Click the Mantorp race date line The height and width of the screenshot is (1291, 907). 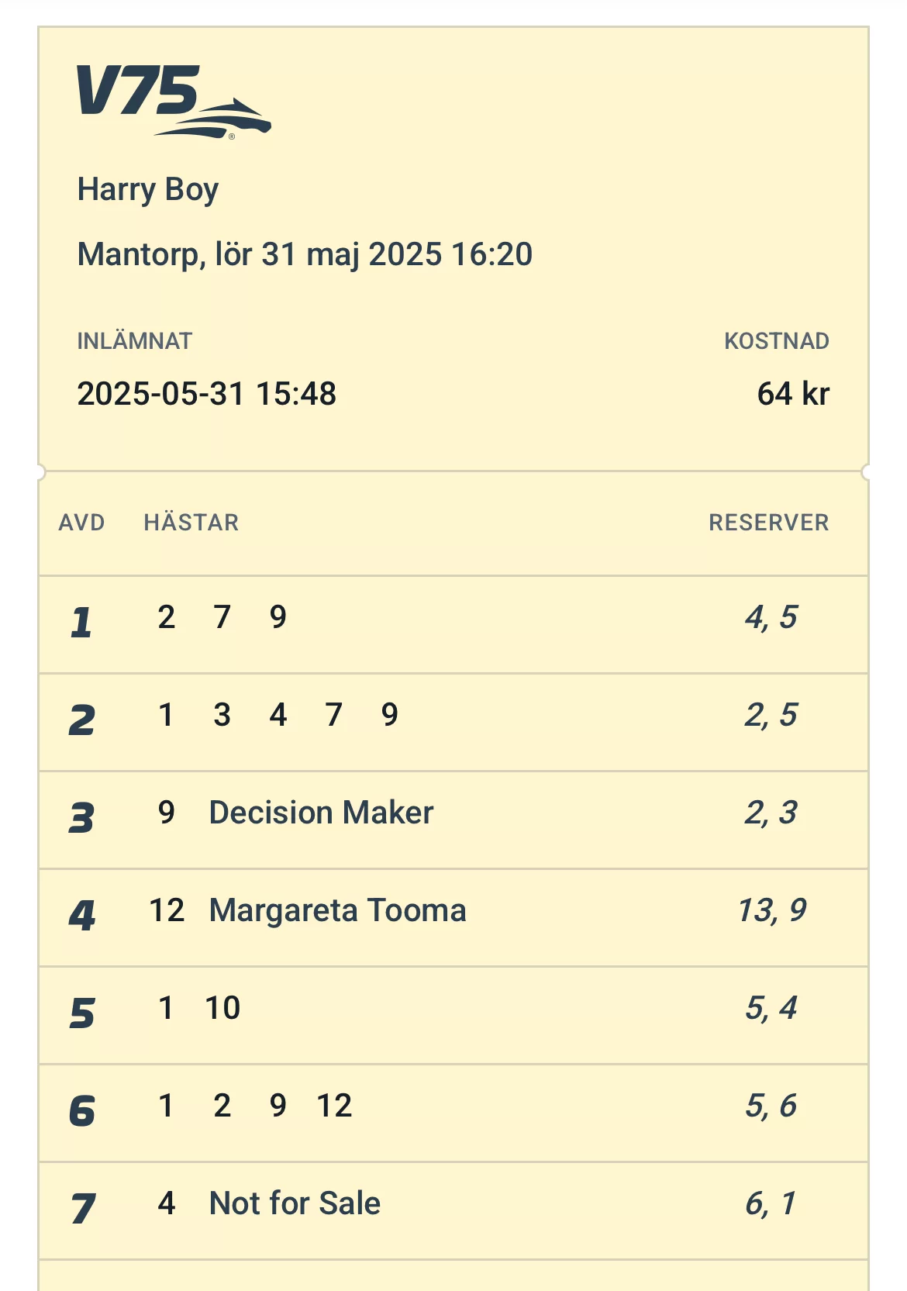(305, 254)
